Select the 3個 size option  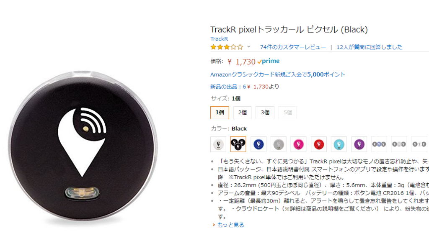[265, 113]
